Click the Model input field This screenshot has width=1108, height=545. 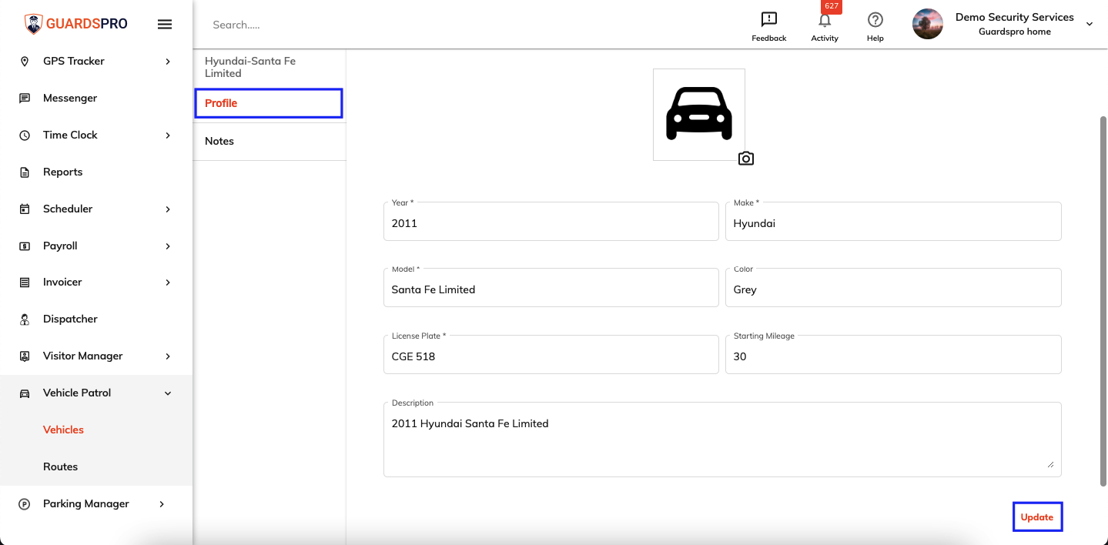(x=551, y=288)
